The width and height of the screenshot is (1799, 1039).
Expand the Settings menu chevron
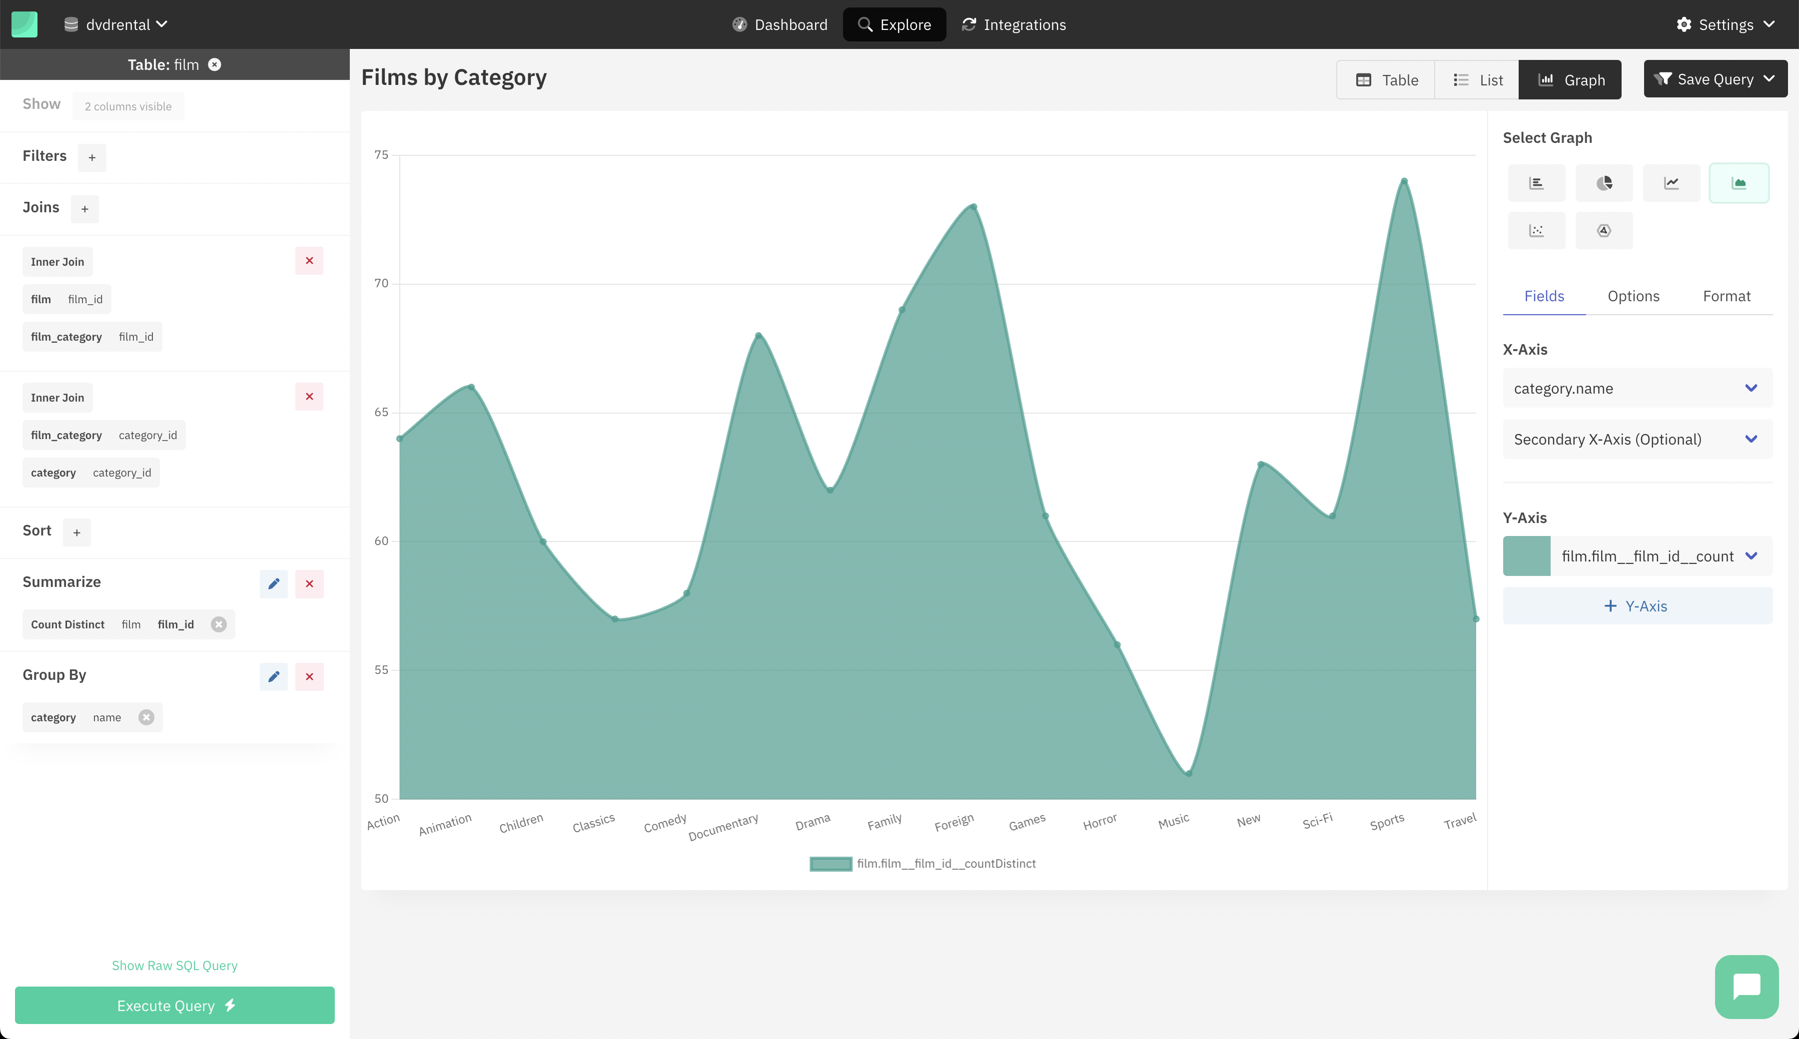1769,24
